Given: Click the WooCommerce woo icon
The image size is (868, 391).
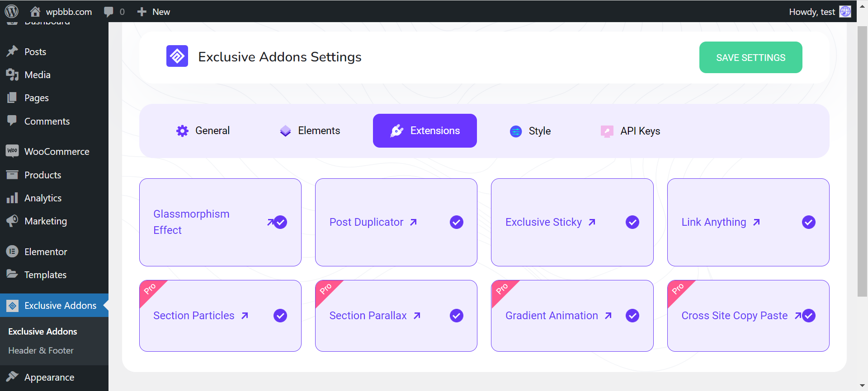Looking at the screenshot, I should tap(12, 151).
